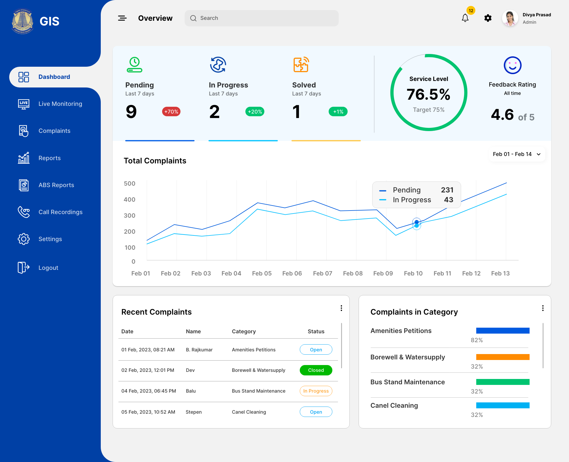Click the Logout door icon

point(24,267)
